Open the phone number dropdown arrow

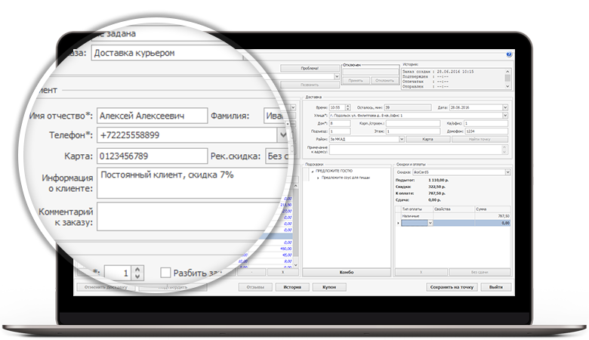283,134
